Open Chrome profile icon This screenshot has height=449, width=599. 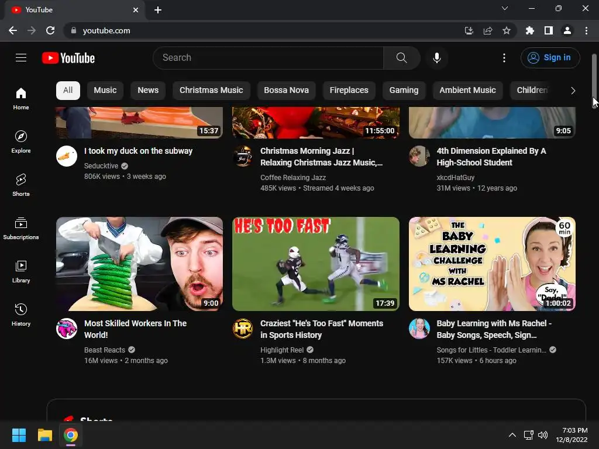pos(567,30)
